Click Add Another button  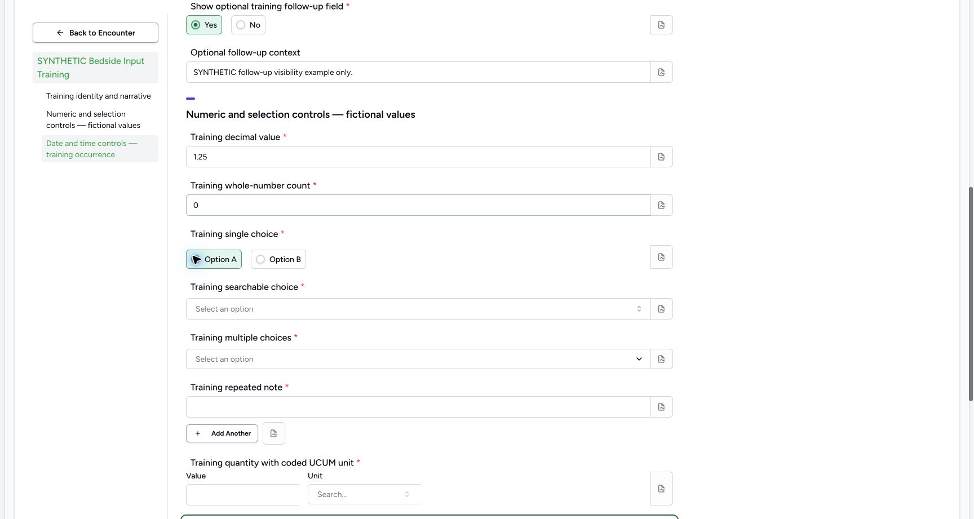pos(222,433)
